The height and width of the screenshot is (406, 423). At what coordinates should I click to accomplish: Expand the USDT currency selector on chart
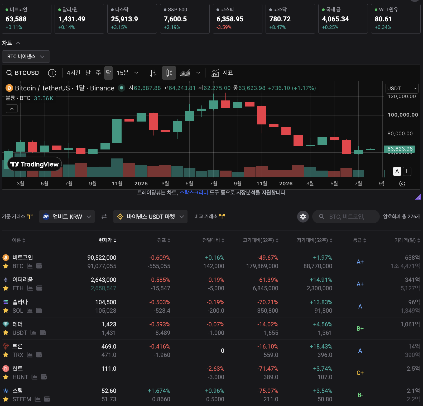pyautogui.click(x=402, y=88)
